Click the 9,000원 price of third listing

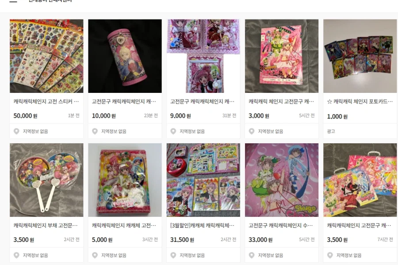180,116
